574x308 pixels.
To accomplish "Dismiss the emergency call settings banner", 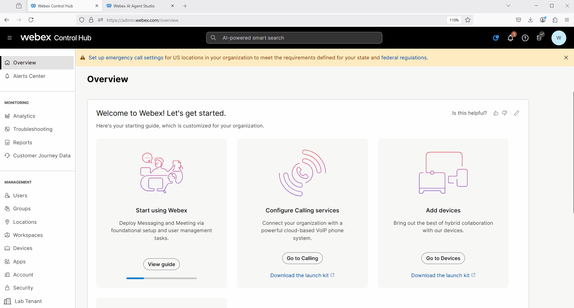I will [566, 58].
